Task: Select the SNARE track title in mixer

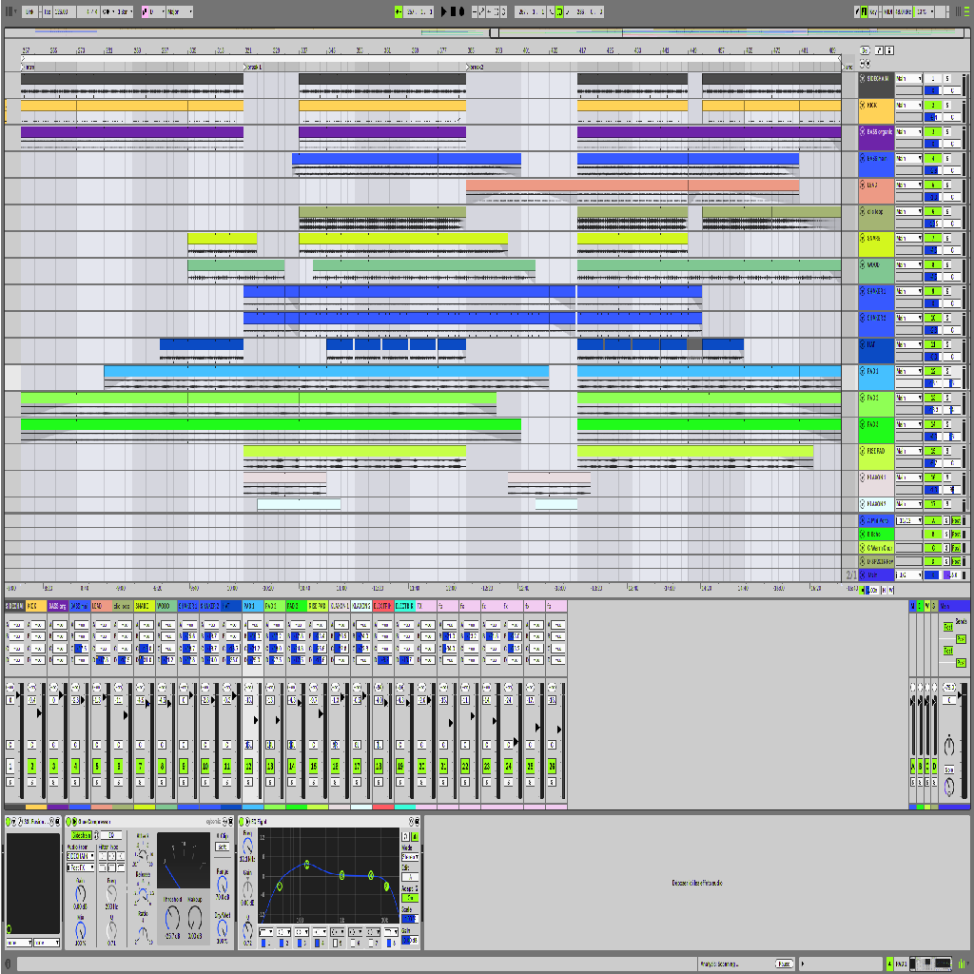Action: tap(145, 606)
